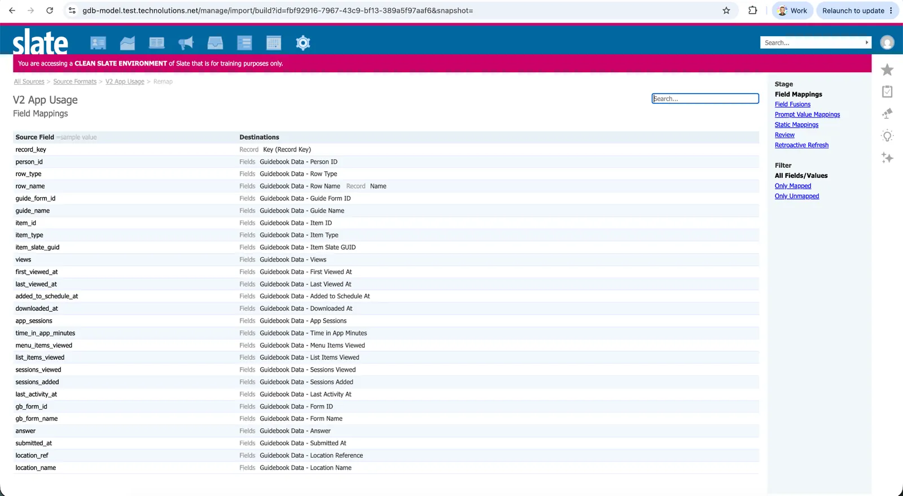Image resolution: width=903 pixels, height=496 pixels.
Task: Open the Inbox tray icon
Action: click(x=215, y=43)
